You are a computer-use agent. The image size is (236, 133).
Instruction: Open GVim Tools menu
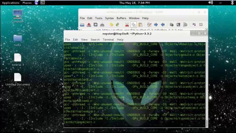click(98, 18)
